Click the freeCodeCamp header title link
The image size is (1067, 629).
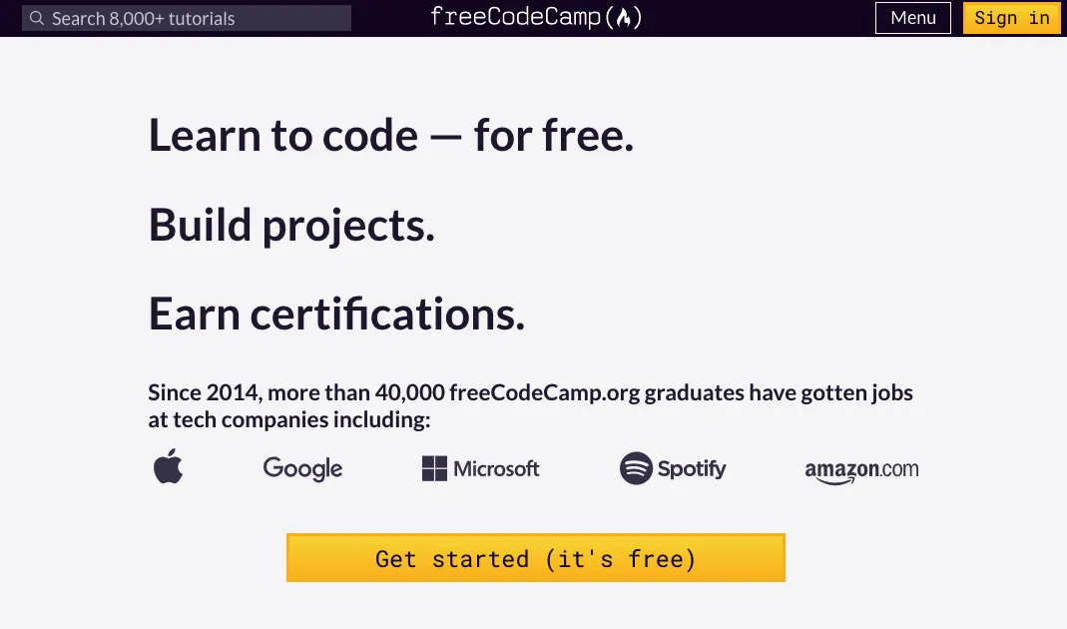click(x=536, y=18)
